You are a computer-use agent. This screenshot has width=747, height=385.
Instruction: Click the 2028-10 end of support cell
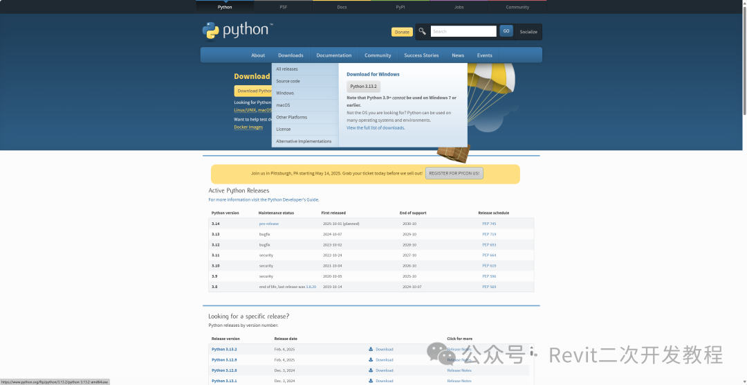[409, 244]
